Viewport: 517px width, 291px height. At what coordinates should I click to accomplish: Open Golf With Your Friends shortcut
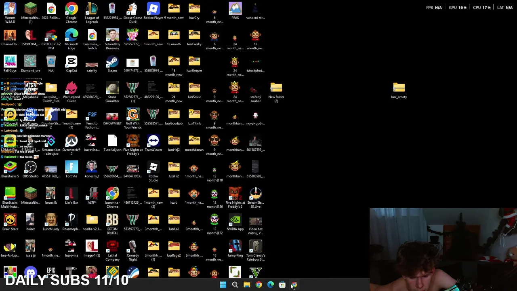click(132, 118)
